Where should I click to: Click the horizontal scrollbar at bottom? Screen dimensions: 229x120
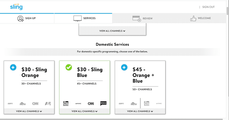click(111, 119)
